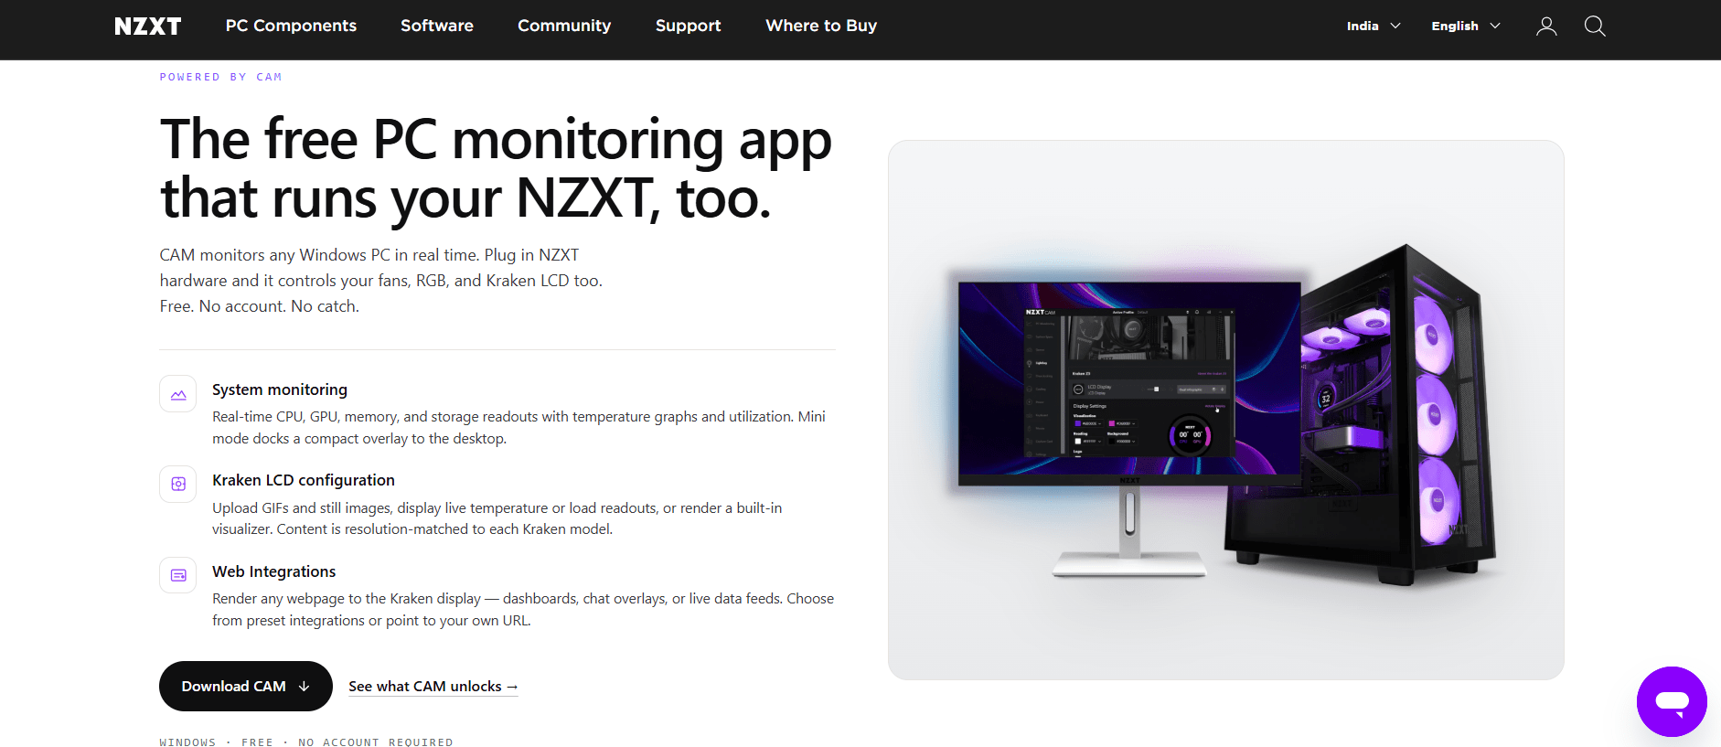Go to Where to Buy
Screen dimensions: 1721x747
[821, 26]
